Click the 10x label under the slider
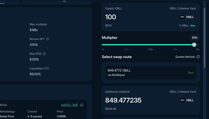This screenshot has width=209, height=119. tap(198, 49)
